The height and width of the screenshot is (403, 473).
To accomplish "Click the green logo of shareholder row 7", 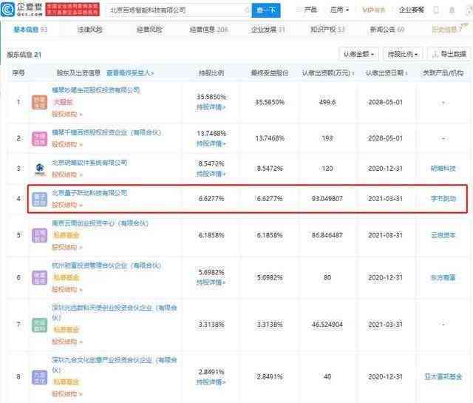I will pos(39,325).
